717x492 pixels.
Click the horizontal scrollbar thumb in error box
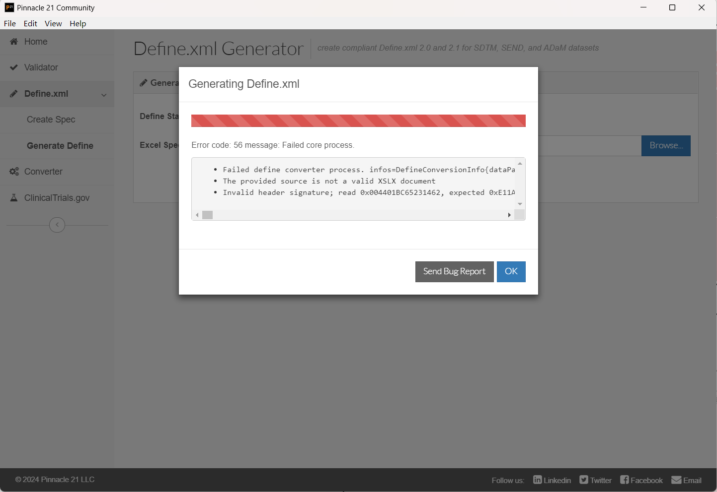pyautogui.click(x=208, y=215)
